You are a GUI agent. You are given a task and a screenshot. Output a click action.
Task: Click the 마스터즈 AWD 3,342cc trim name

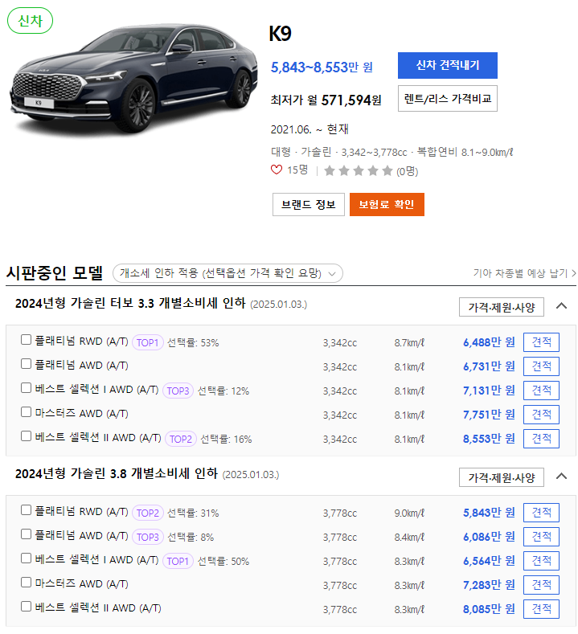click(81, 414)
